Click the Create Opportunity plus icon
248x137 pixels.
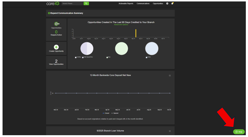click(56, 47)
